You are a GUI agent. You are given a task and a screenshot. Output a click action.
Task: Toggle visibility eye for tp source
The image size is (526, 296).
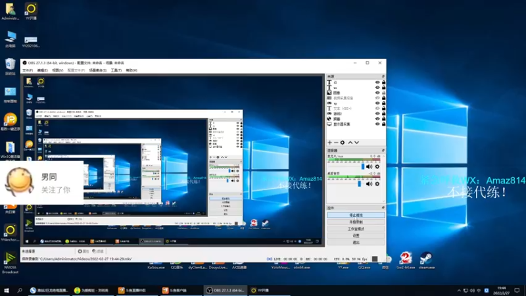[377, 103]
